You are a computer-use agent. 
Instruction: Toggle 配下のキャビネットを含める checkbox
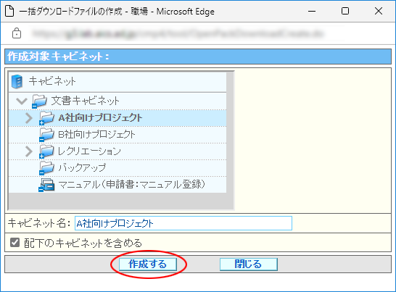(x=15, y=243)
